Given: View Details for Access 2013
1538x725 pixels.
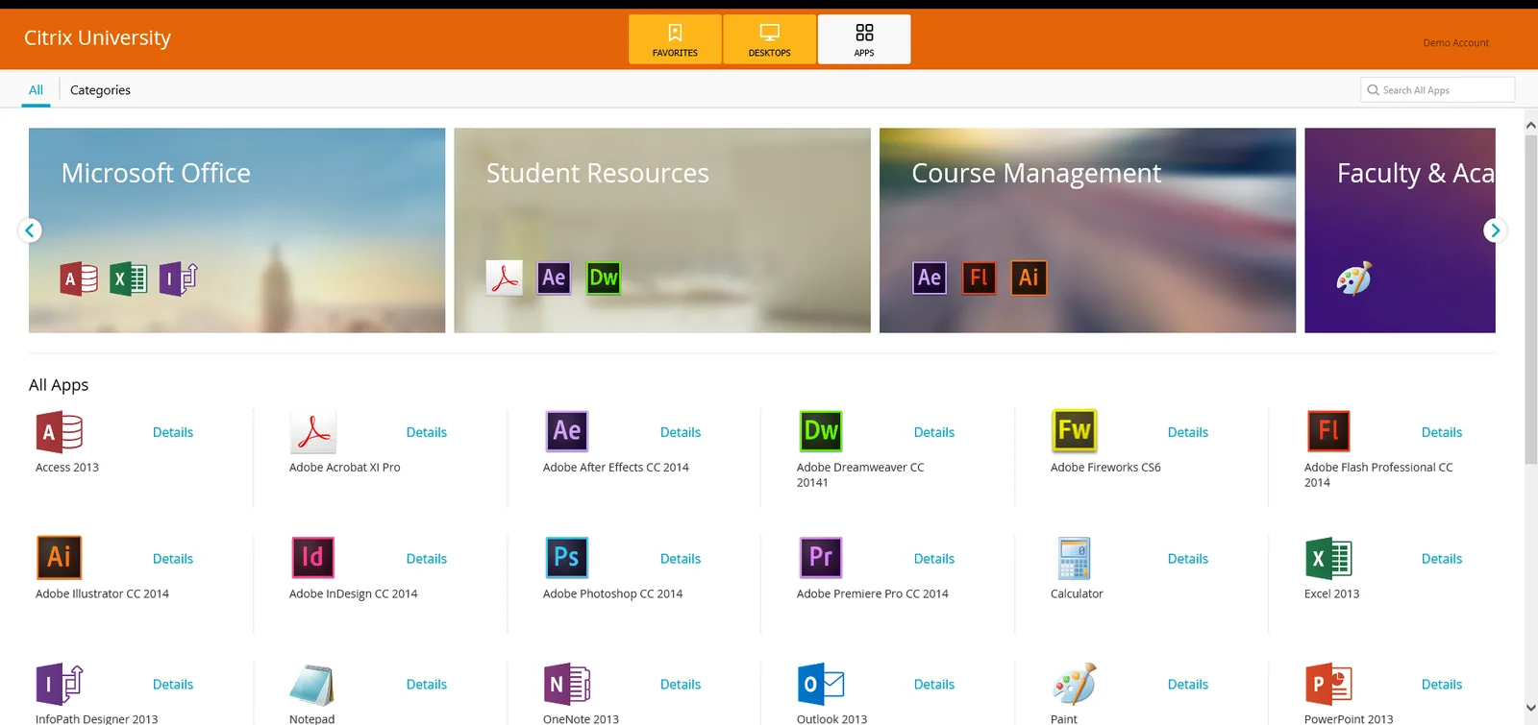Looking at the screenshot, I should pos(173,432).
